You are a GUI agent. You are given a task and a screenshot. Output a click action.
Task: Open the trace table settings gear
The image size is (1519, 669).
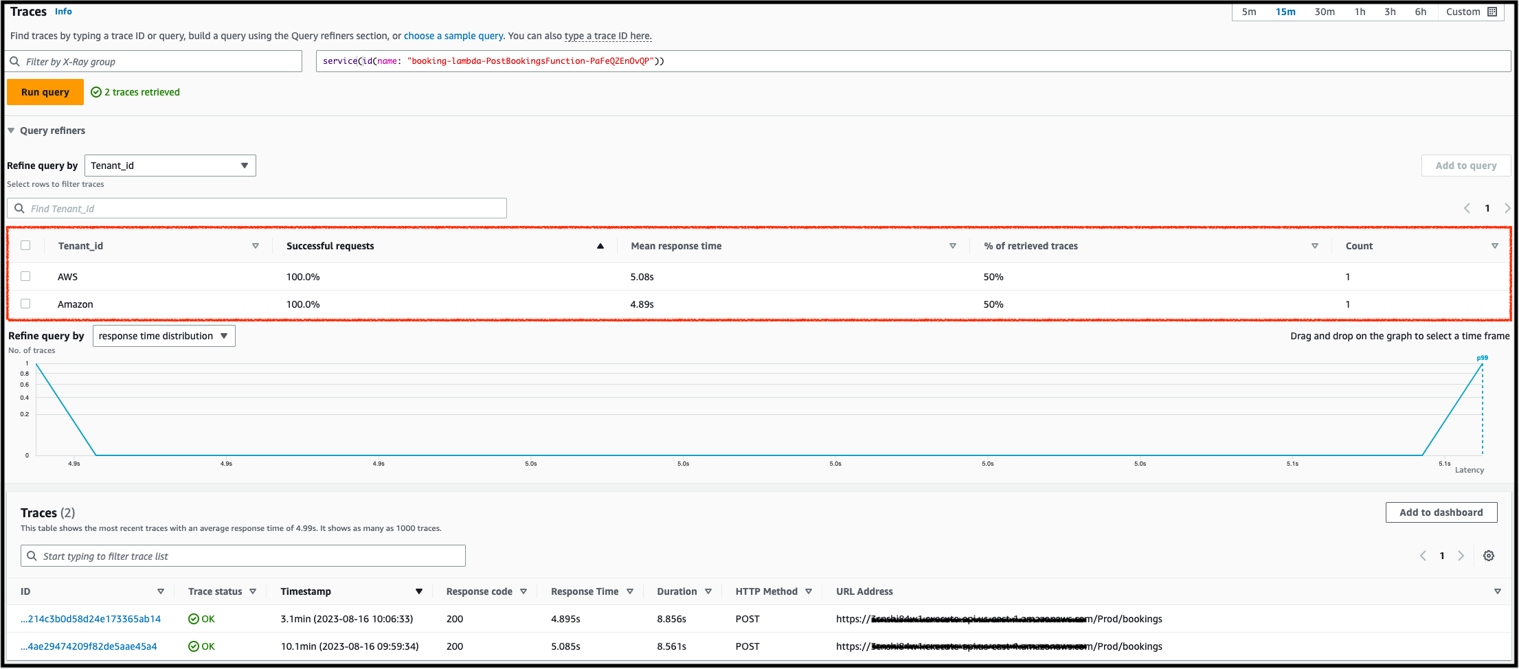coord(1488,556)
